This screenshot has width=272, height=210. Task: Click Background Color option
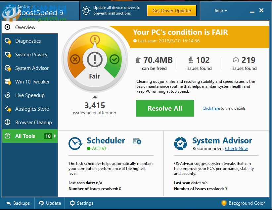click(243, 203)
